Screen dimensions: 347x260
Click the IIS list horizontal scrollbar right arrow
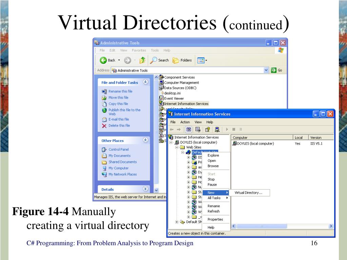(331, 226)
